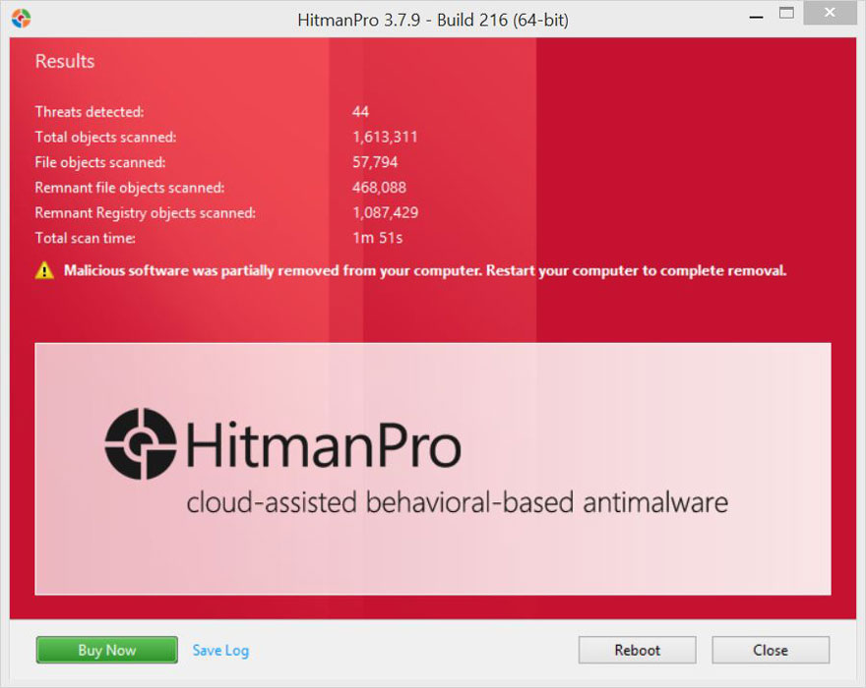Click the HitmanPro app icon in the title bar
Screen dimensions: 866x688
tap(21, 19)
